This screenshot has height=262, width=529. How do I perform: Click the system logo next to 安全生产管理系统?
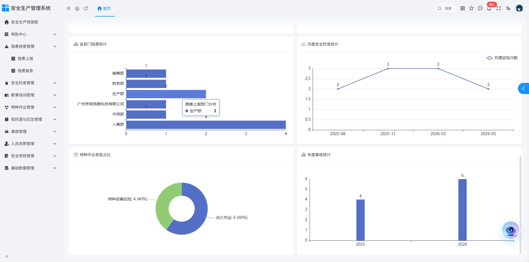pos(6,8)
